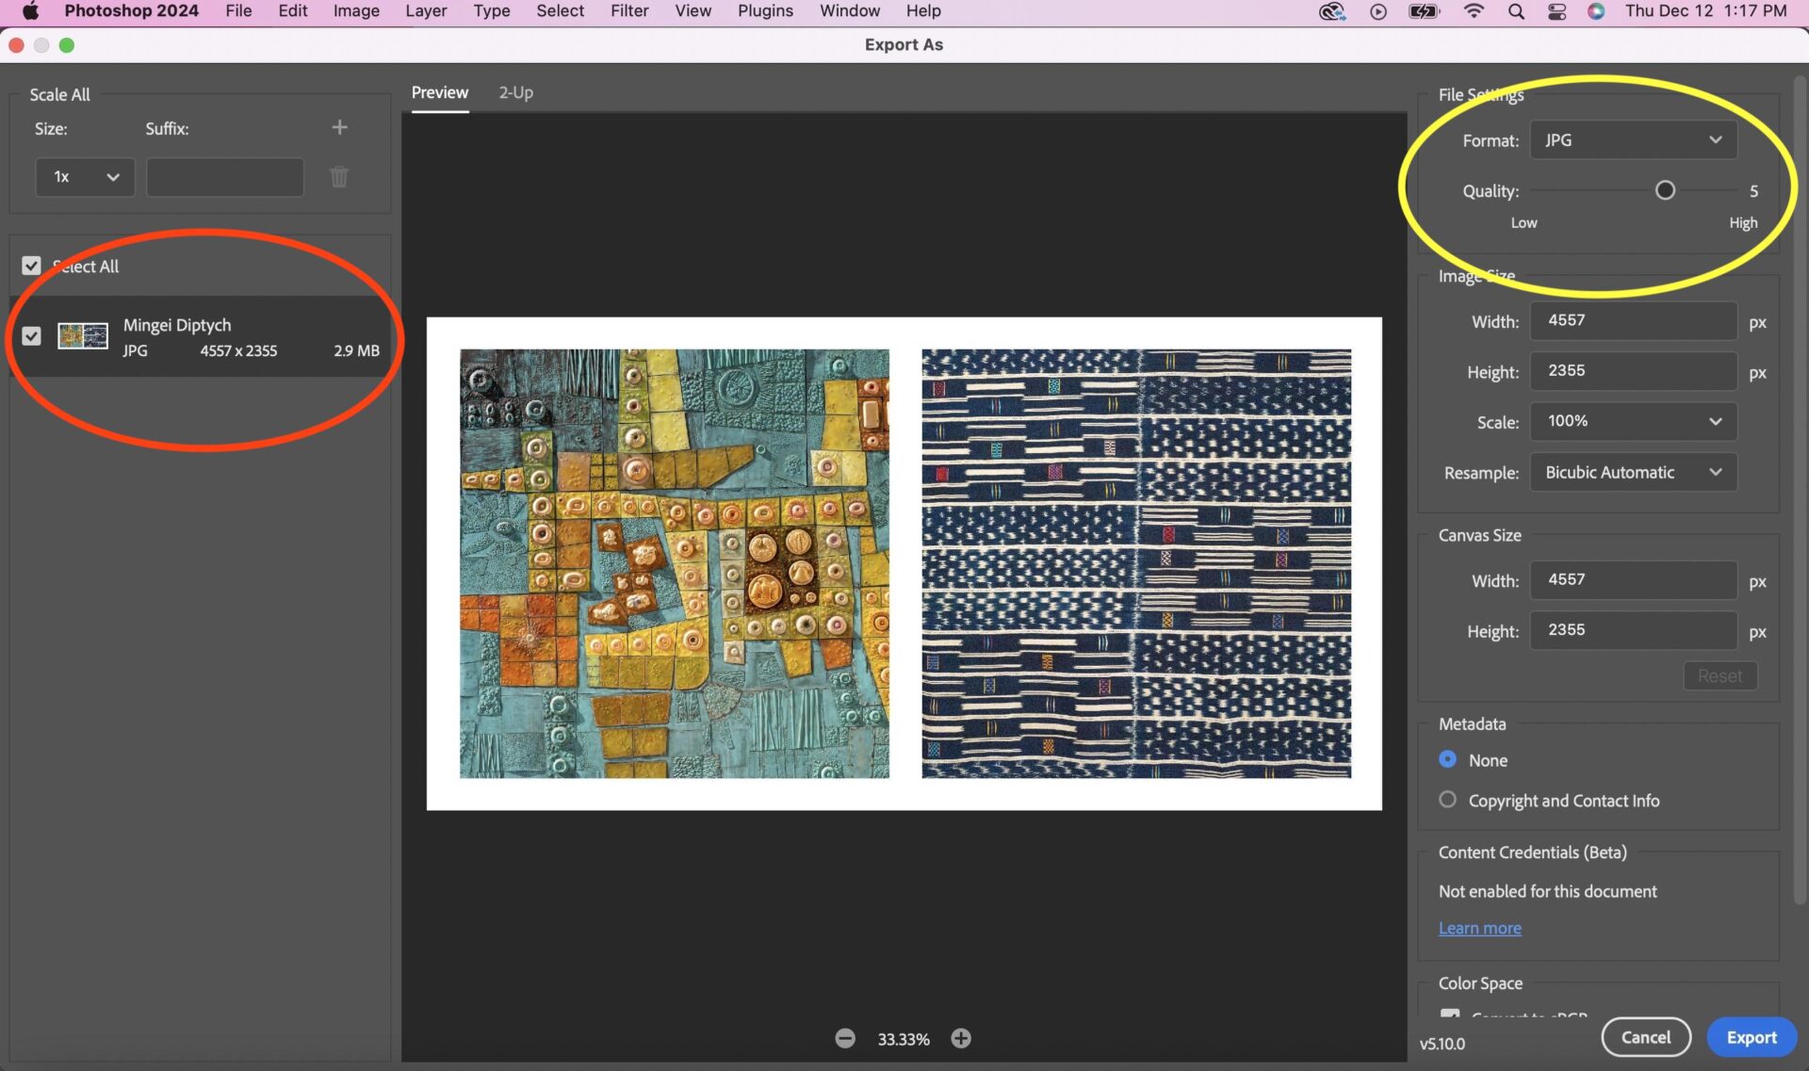Switch to the Preview tab
1809x1071 pixels.
click(439, 92)
